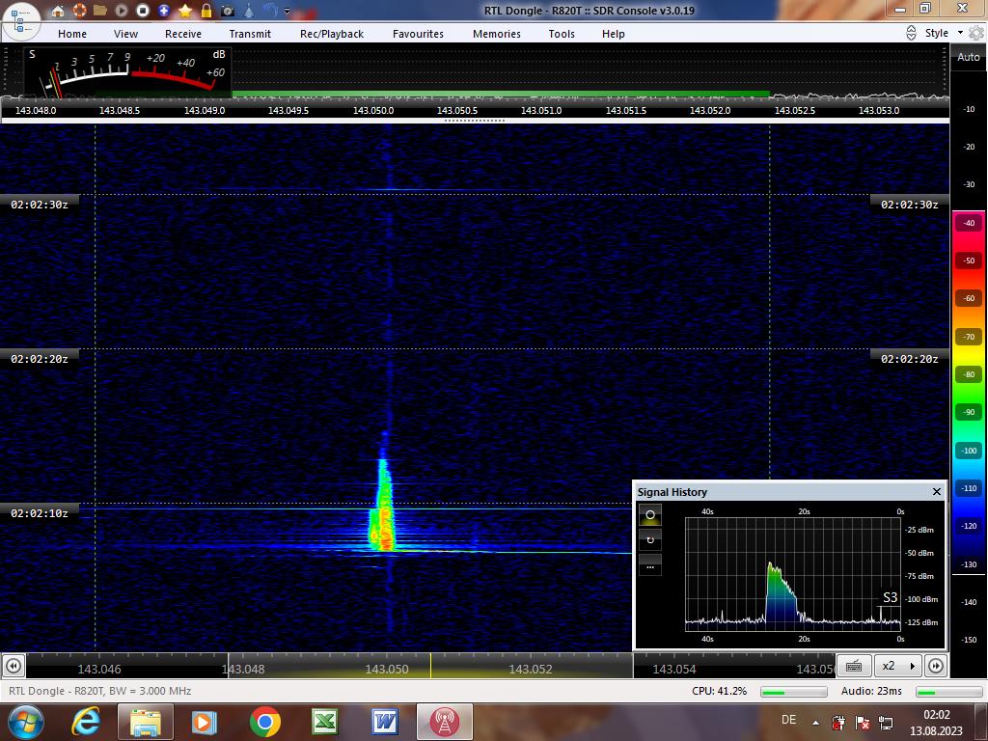This screenshot has height=741, width=988.
Task: Click the 02:02:20z time marker on the left
Action: 39,359
